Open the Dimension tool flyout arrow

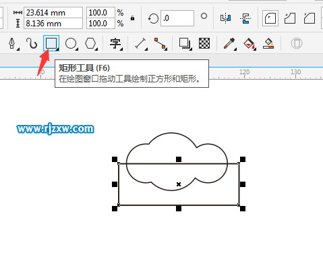[146, 49]
